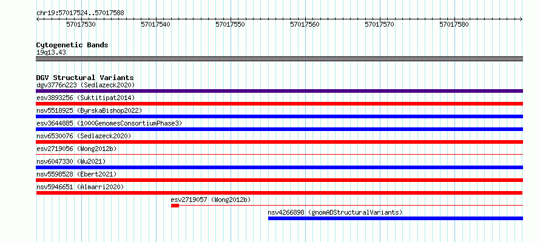The image size is (540, 242).
Task: Open nsv4266898 (gnomADStructuralVariants) label
Action: (335, 212)
